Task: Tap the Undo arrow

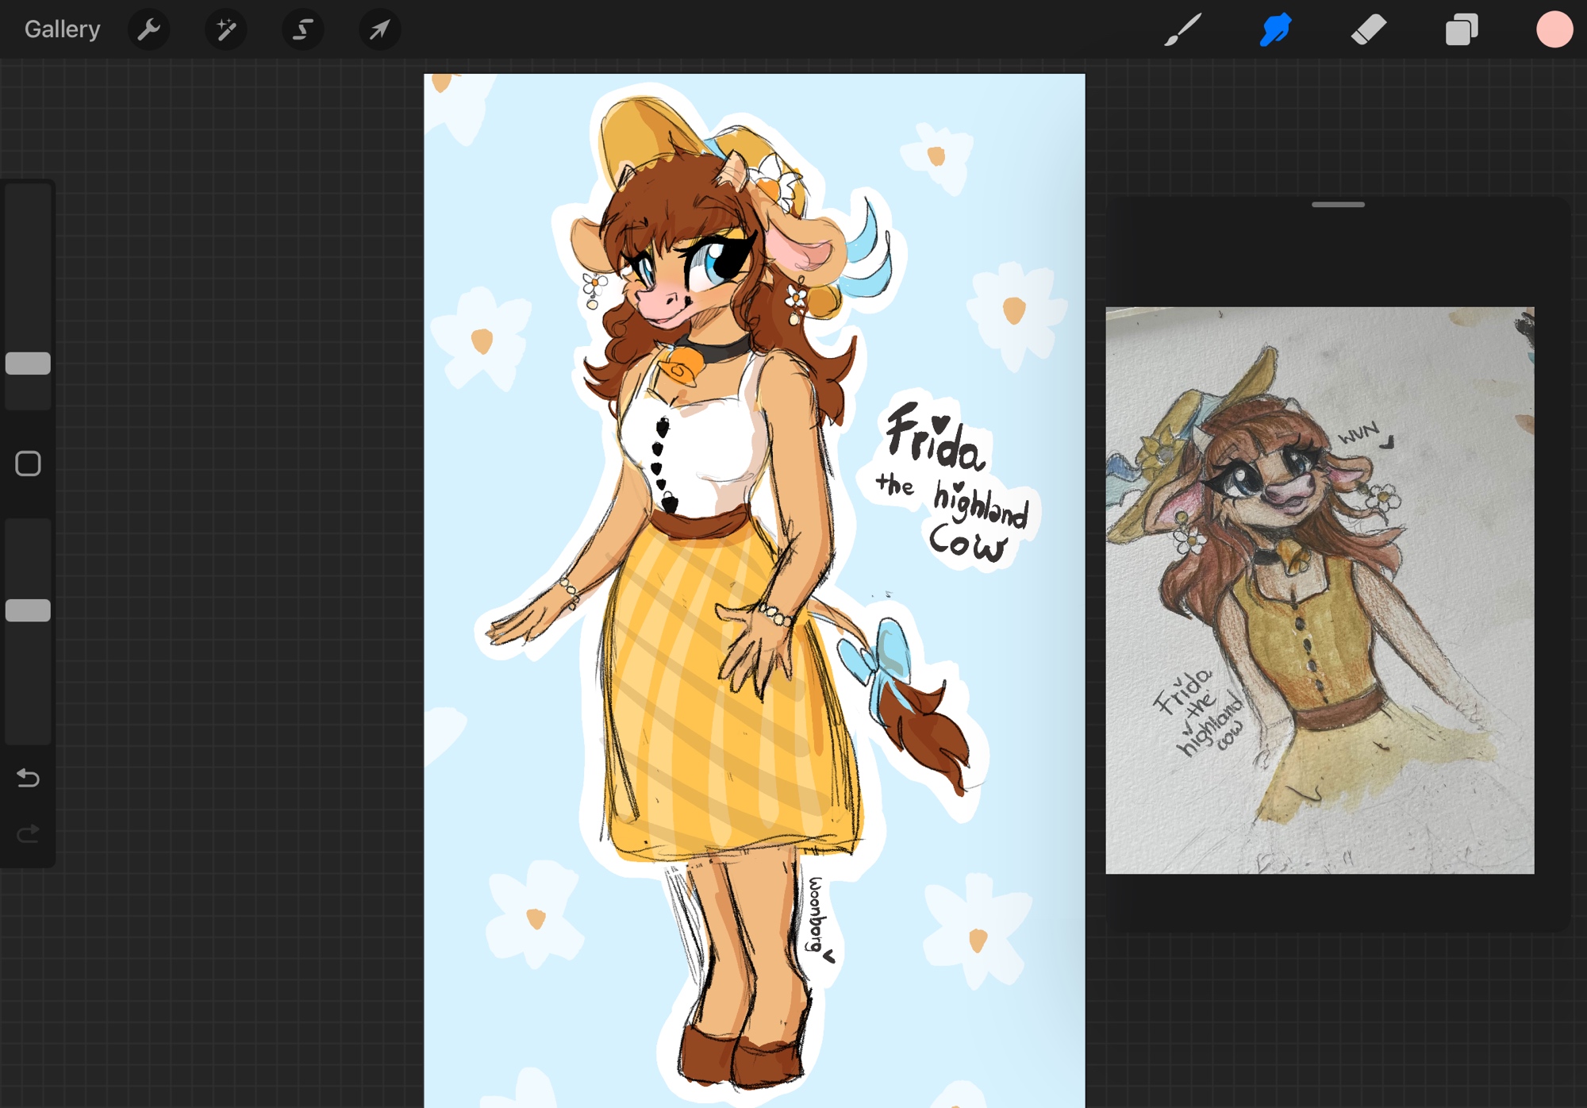Action: pyautogui.click(x=28, y=778)
